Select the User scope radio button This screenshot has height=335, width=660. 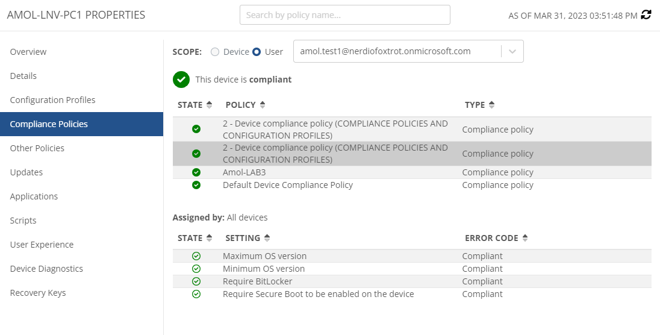click(257, 52)
